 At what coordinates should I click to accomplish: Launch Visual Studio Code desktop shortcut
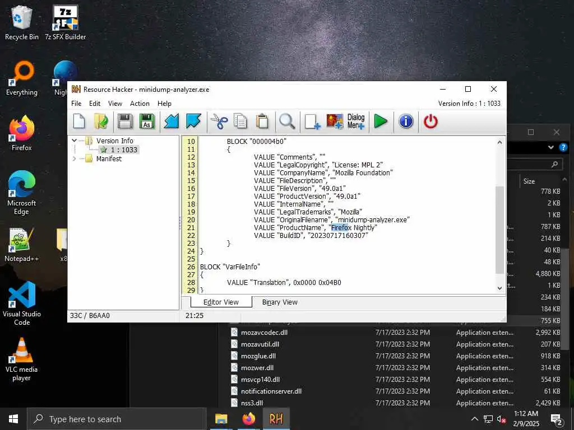pyautogui.click(x=22, y=303)
